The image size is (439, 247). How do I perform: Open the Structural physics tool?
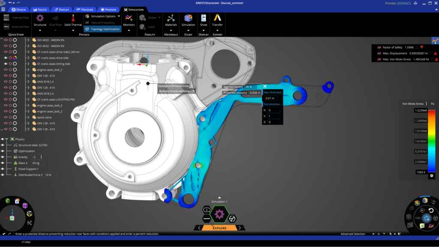(40, 20)
